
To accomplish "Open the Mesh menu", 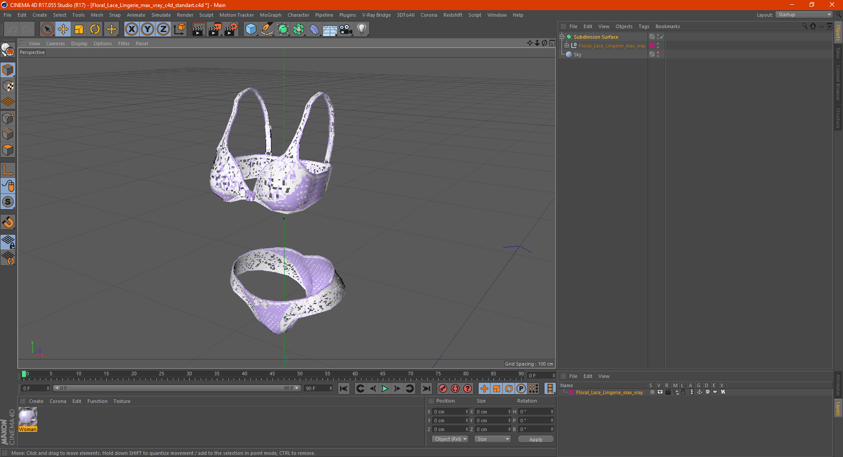I will pos(97,15).
